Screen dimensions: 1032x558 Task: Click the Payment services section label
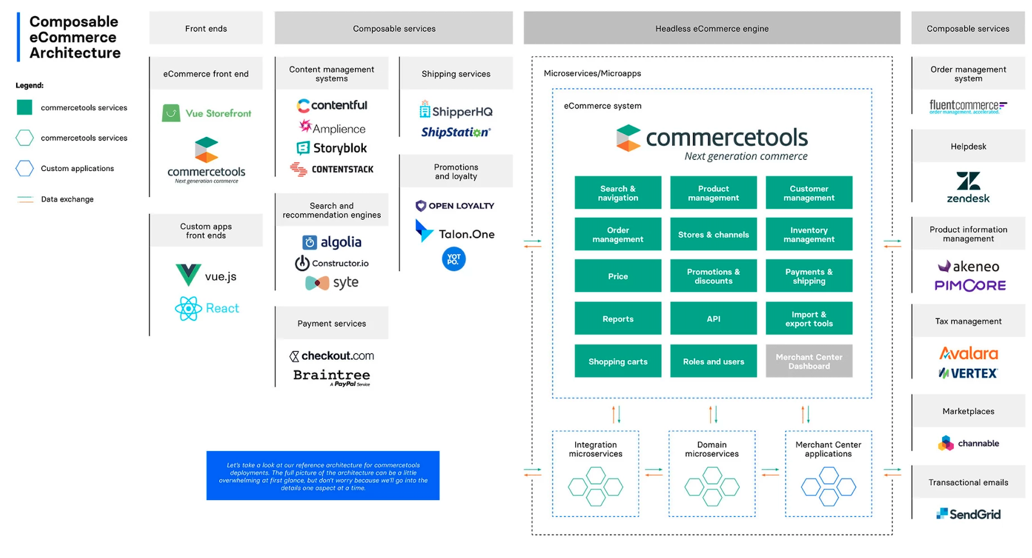[332, 324]
